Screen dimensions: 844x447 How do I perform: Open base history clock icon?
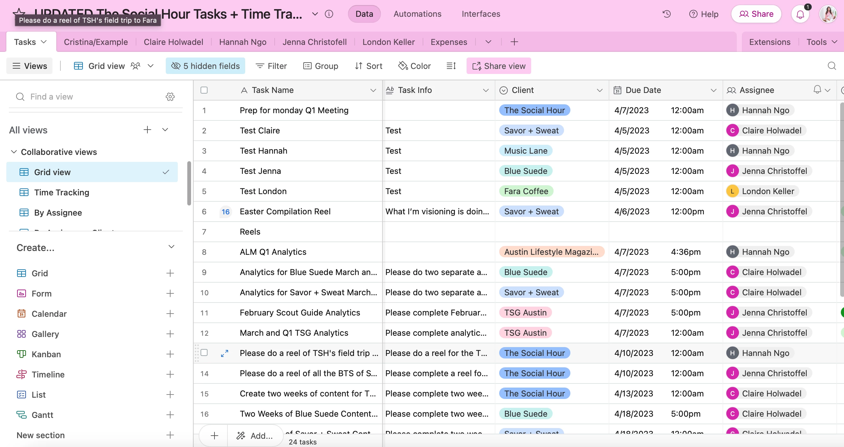point(667,14)
